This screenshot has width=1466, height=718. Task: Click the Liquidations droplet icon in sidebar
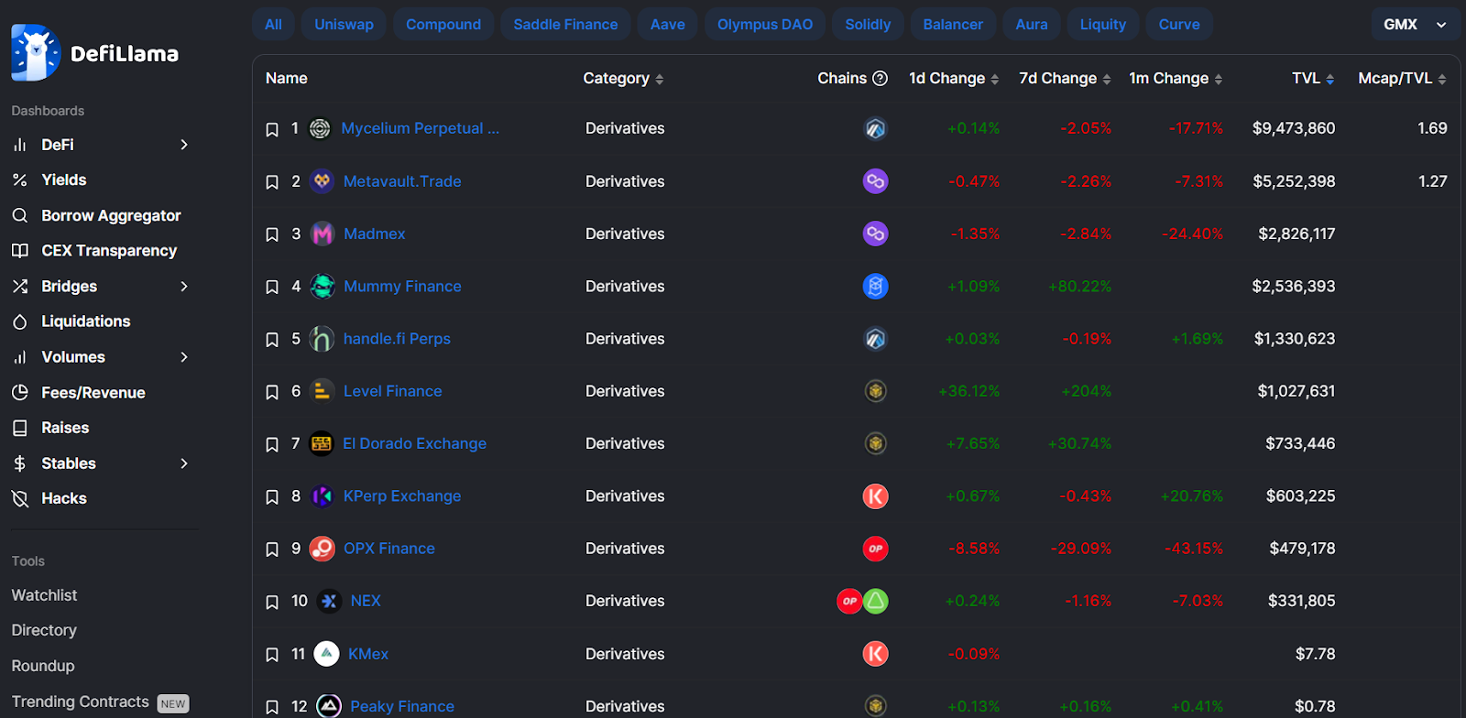19,321
